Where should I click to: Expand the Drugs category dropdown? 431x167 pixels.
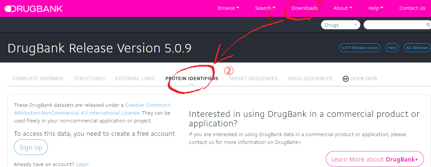pyautogui.click(x=341, y=25)
